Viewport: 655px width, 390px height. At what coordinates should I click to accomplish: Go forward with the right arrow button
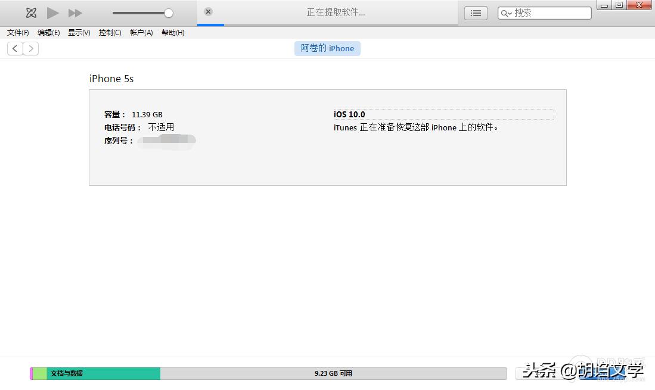click(31, 48)
